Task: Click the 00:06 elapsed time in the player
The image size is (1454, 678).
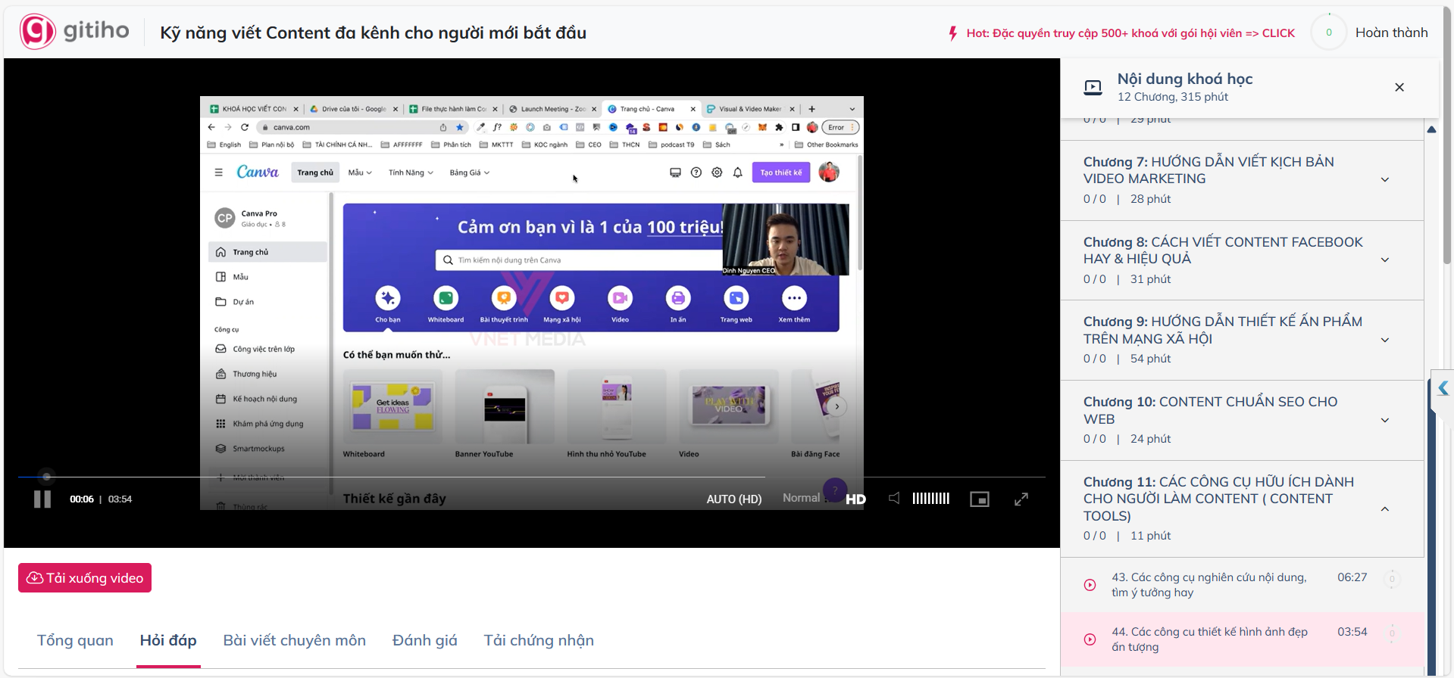Action: tap(82, 499)
